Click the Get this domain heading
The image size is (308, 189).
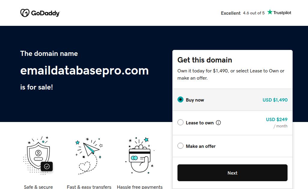[205, 60]
